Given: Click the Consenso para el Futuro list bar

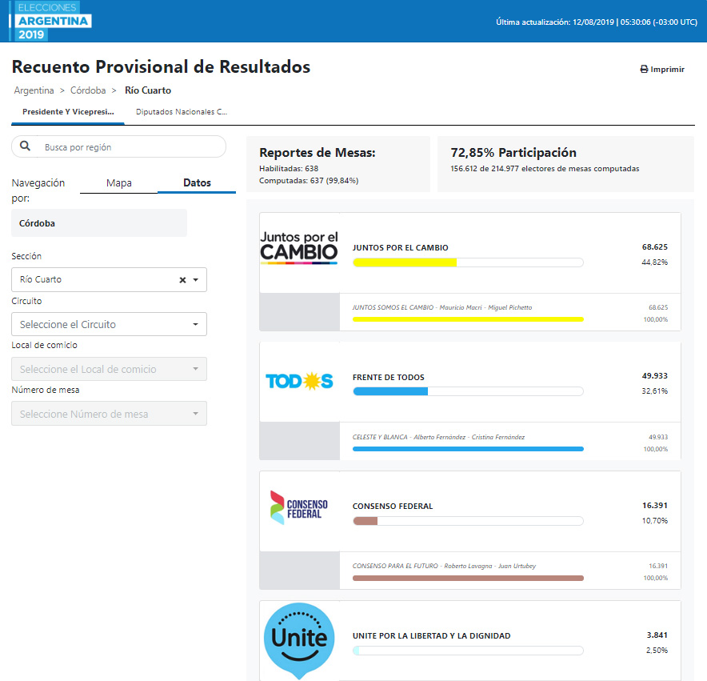Looking at the screenshot, I should tap(468, 578).
